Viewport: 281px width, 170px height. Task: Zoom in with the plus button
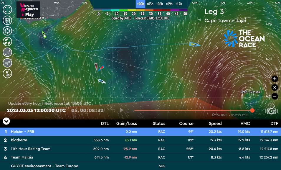point(275,79)
